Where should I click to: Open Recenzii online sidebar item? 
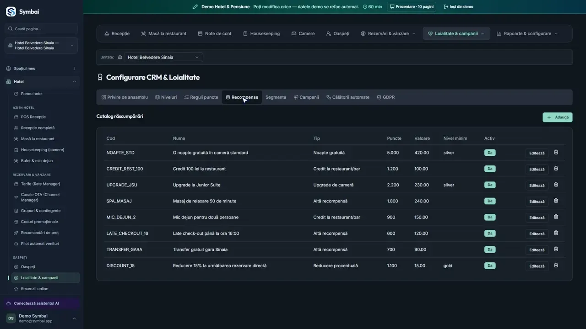pos(34,289)
